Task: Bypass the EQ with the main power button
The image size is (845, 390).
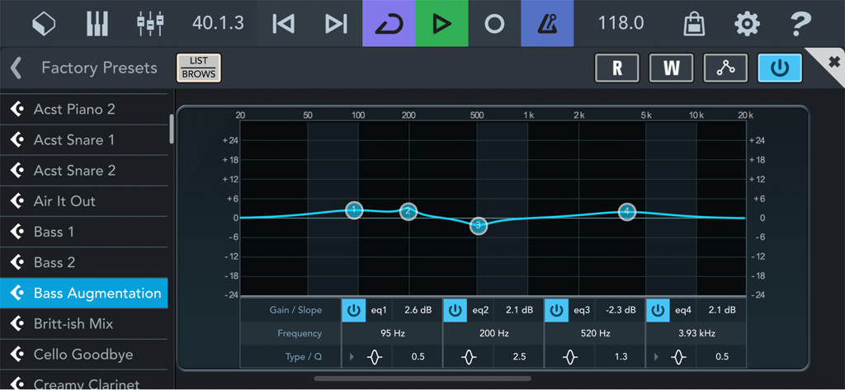Action: 780,68
